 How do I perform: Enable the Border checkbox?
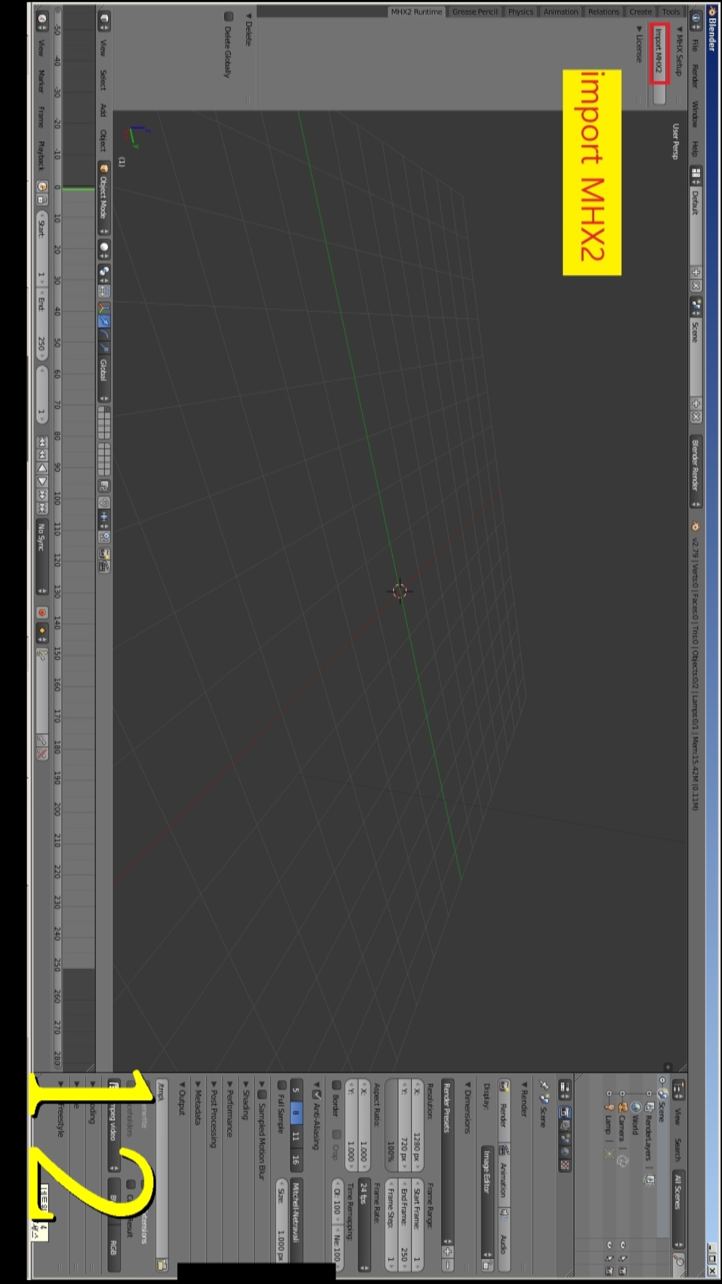coord(336,1085)
